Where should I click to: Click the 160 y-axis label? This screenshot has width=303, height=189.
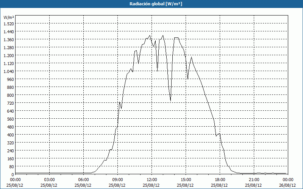tap(11, 159)
